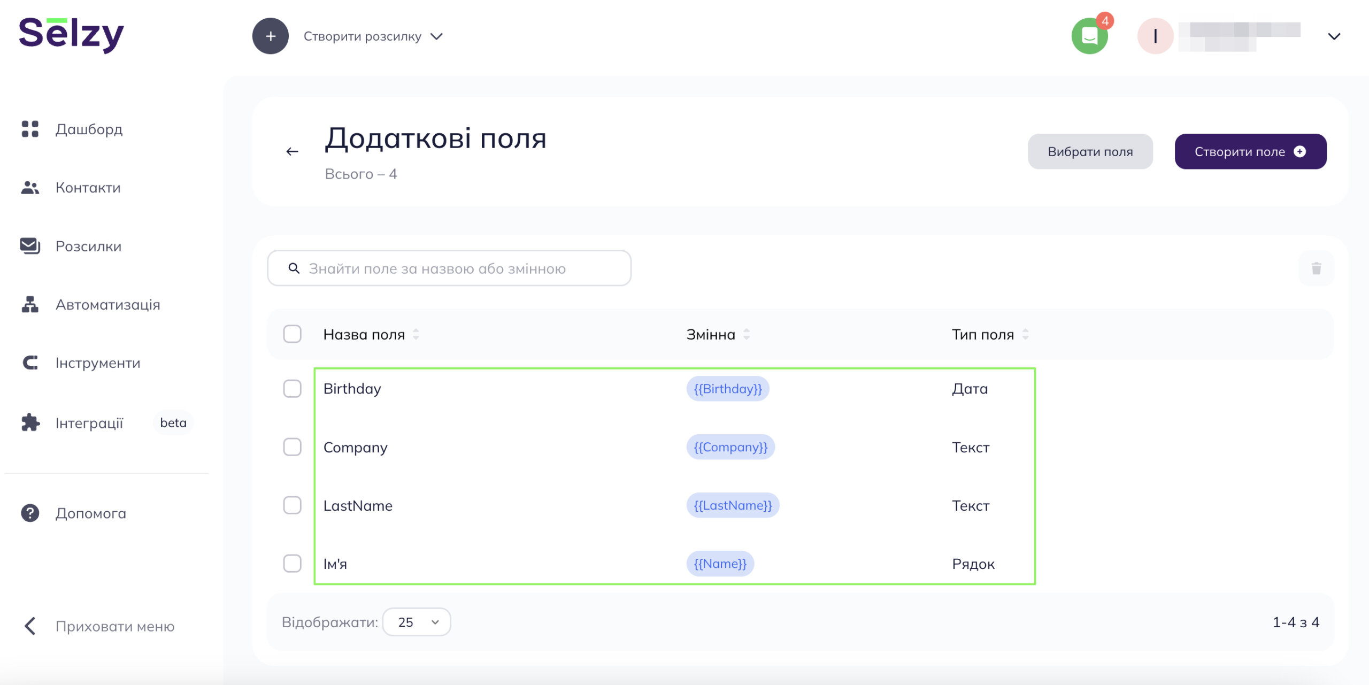The width and height of the screenshot is (1369, 685).
Task: Search field by name or variable
Action: click(450, 267)
